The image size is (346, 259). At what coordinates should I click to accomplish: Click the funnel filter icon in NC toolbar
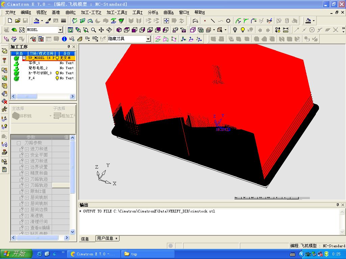(x=14, y=39)
